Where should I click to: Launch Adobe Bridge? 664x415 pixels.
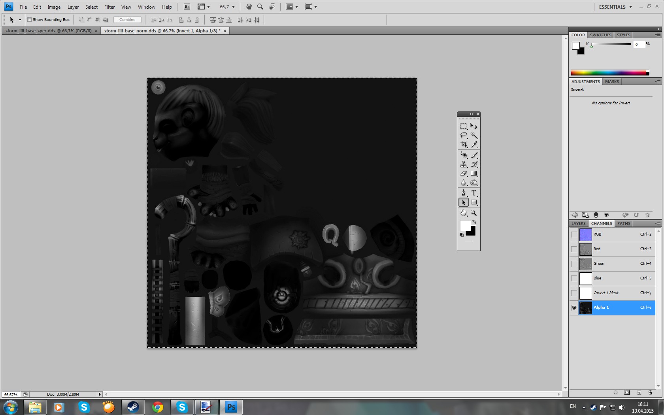(187, 7)
